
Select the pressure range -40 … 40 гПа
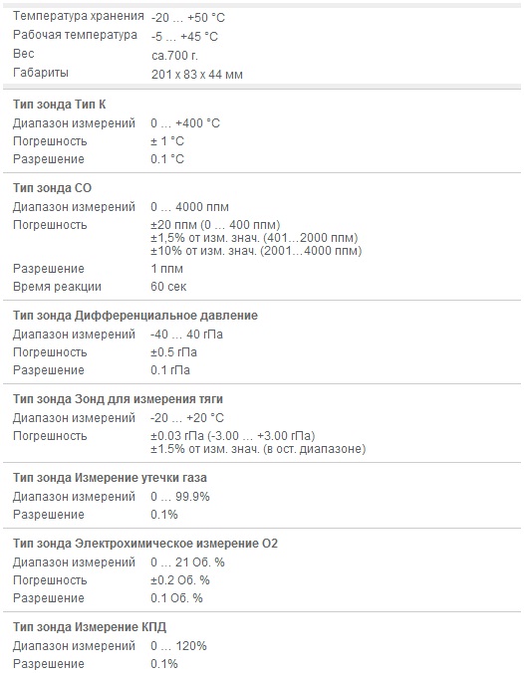pos(186,334)
